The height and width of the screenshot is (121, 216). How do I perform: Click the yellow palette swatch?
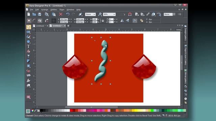136,111
